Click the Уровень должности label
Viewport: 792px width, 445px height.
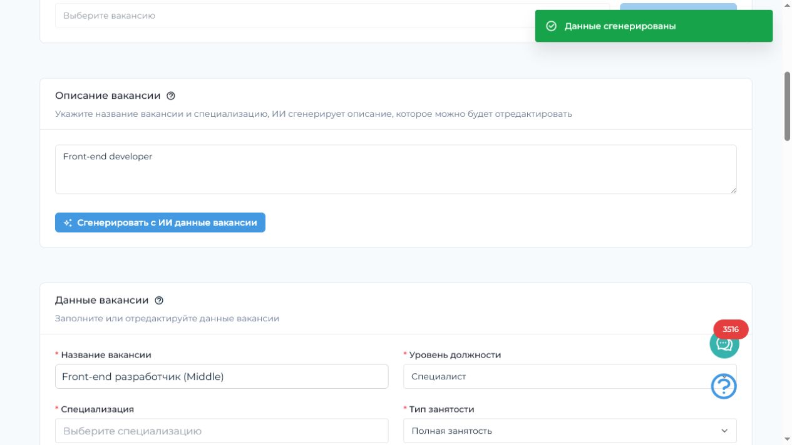455,355
